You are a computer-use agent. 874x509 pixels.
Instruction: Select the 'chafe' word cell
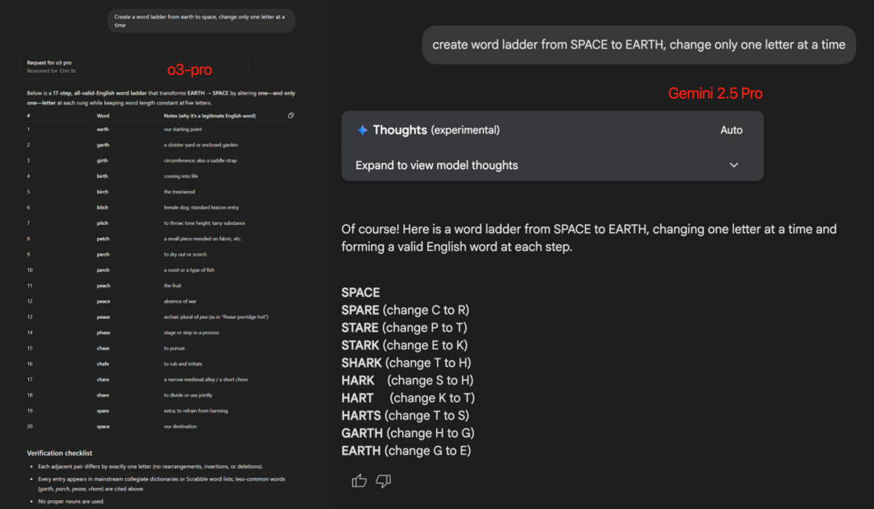[103, 363]
